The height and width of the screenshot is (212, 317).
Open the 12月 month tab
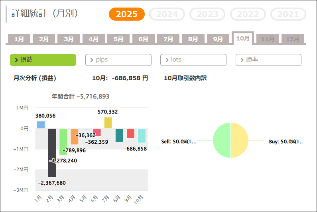coord(293,39)
